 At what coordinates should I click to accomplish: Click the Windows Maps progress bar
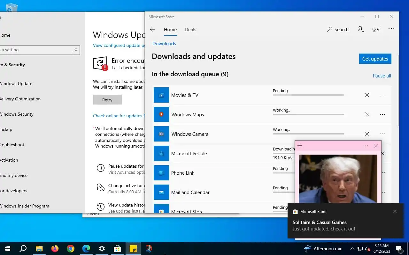(308, 114)
